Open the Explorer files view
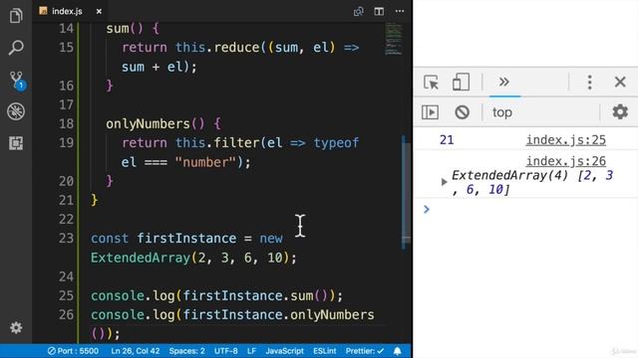638x358 pixels. (16, 16)
